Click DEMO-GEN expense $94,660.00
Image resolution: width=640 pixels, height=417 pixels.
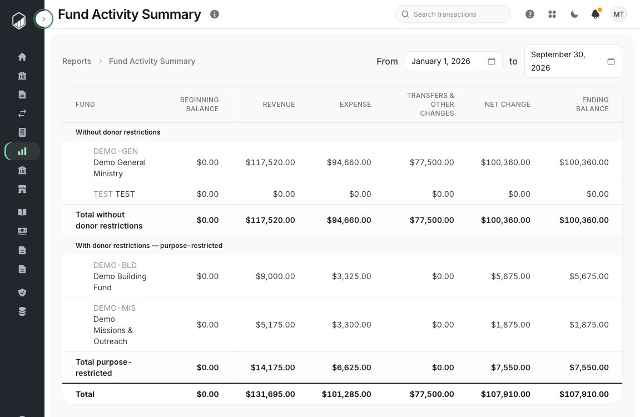pyautogui.click(x=349, y=162)
